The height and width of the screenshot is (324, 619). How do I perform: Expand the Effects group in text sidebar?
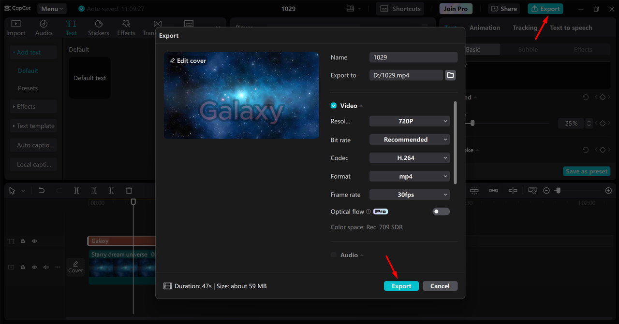(33, 107)
